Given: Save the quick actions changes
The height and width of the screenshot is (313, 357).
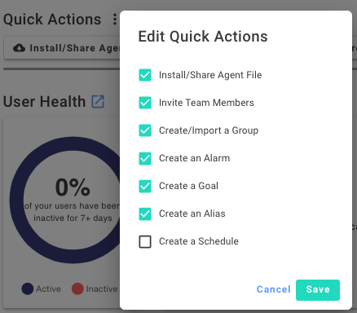Looking at the screenshot, I should click(x=318, y=290).
